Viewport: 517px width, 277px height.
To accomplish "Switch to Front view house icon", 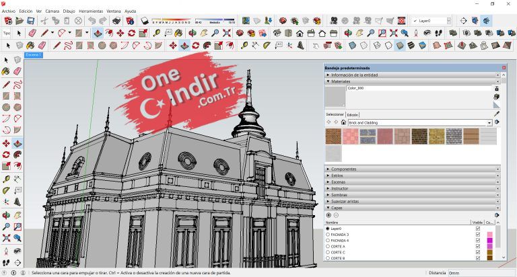I will (x=300, y=33).
